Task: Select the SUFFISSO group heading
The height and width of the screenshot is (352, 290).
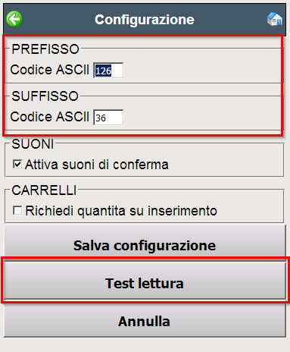Action: 45,96
